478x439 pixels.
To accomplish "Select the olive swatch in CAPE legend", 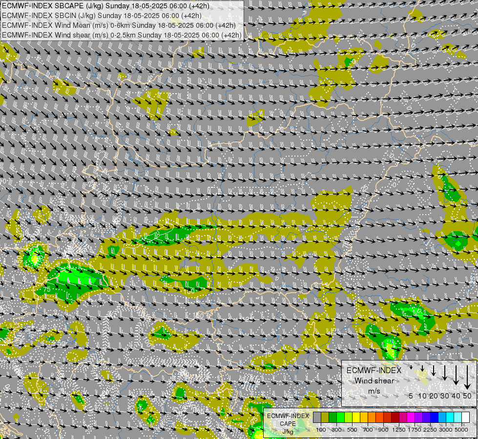I will (x=325, y=418).
